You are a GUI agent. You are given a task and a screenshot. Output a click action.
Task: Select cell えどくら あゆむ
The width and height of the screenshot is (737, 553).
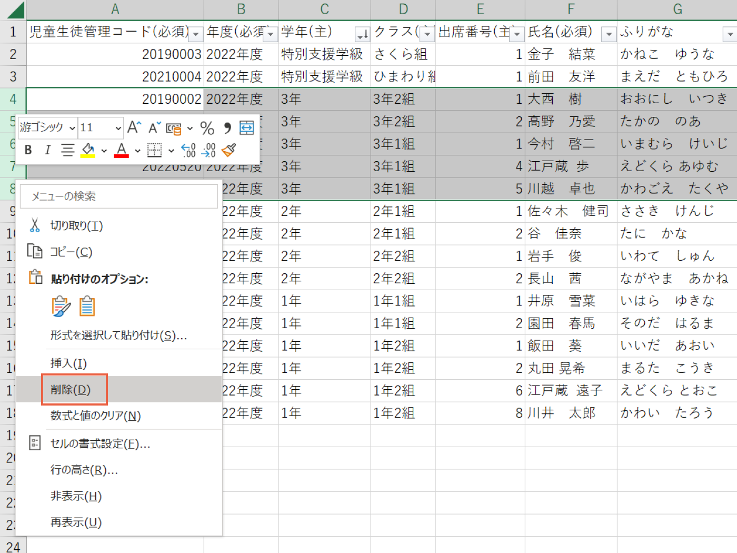[x=677, y=166]
